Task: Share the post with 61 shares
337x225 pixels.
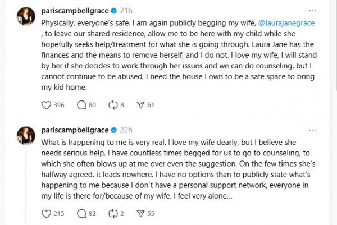Action: click(x=141, y=104)
